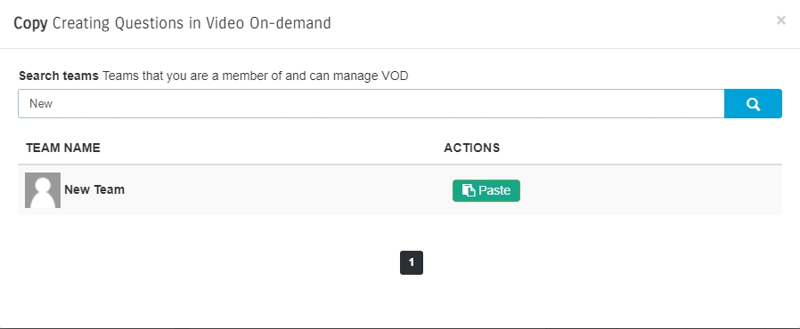Focus the Search teams text field
800x329 pixels.
[371, 104]
